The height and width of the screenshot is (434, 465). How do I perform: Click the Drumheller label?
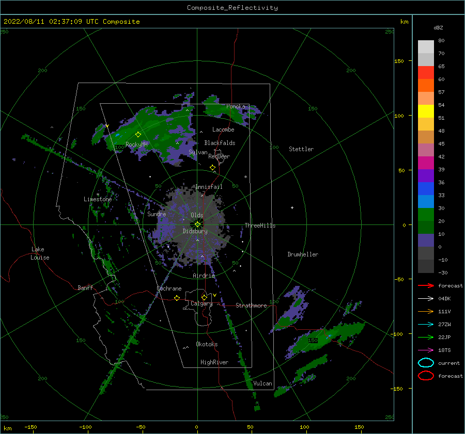pyautogui.click(x=303, y=254)
